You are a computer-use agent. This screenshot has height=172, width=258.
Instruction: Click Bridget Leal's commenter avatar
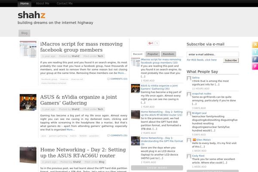tap(189, 114)
